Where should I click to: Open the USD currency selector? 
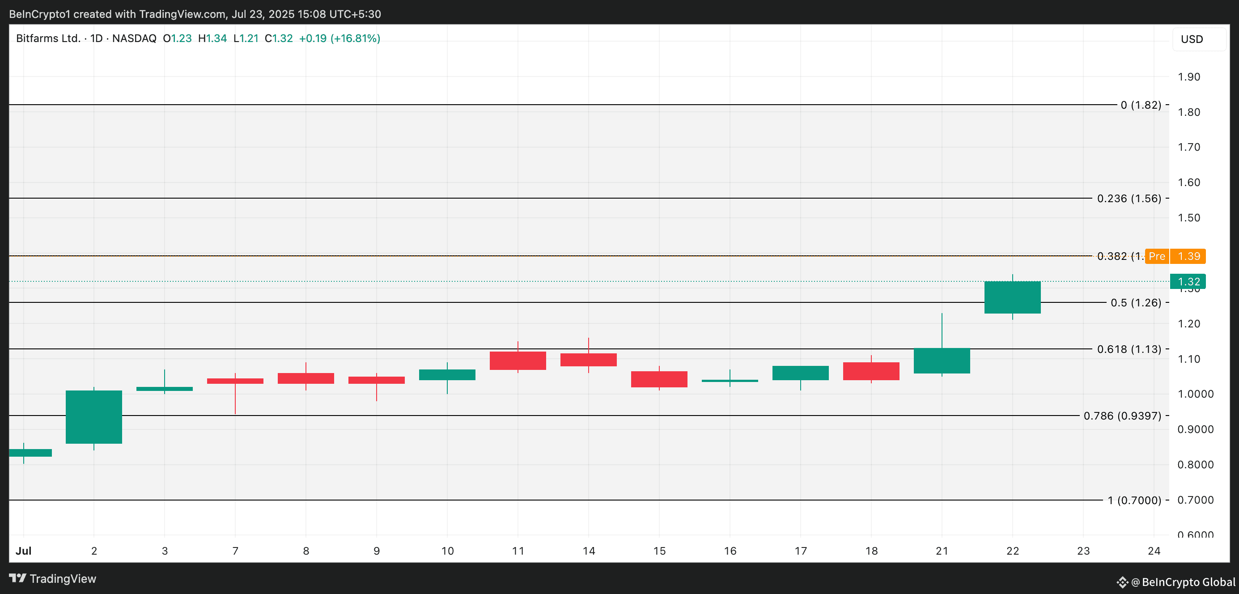(1199, 39)
